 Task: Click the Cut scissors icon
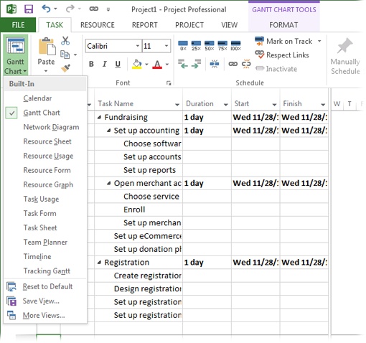click(x=65, y=41)
